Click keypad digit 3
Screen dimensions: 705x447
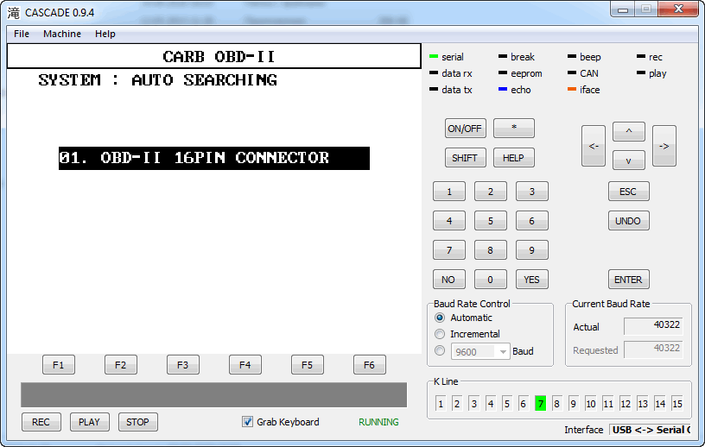pyautogui.click(x=532, y=192)
